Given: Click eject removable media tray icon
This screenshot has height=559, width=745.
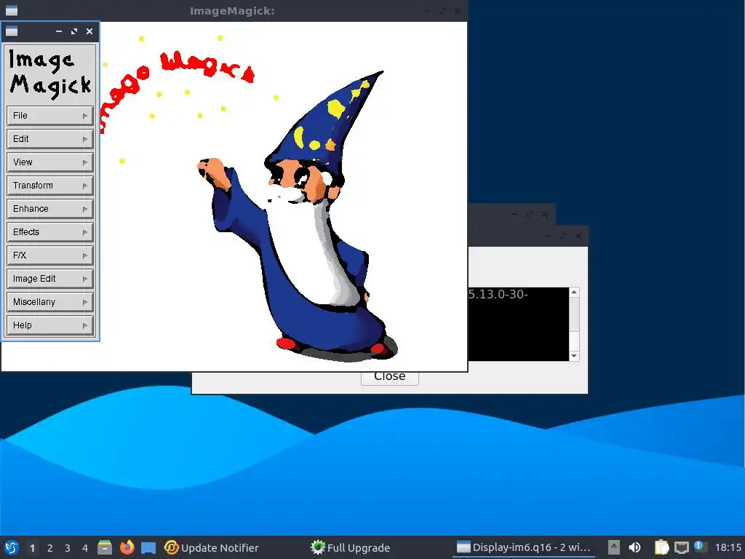Looking at the screenshot, I should pos(614,547).
